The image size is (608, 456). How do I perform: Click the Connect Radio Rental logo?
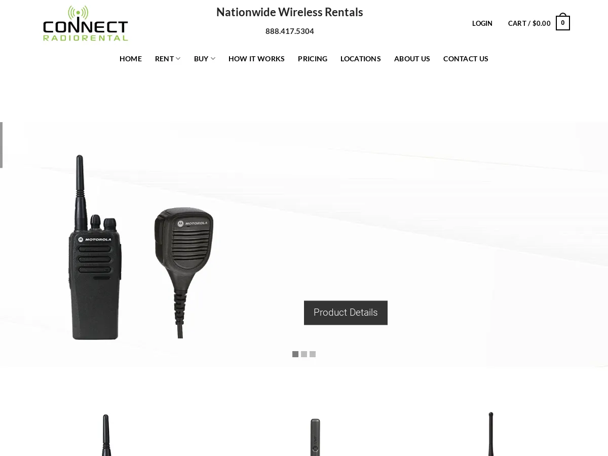(86, 23)
